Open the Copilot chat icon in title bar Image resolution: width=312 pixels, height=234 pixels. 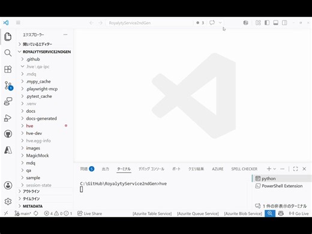(212, 23)
